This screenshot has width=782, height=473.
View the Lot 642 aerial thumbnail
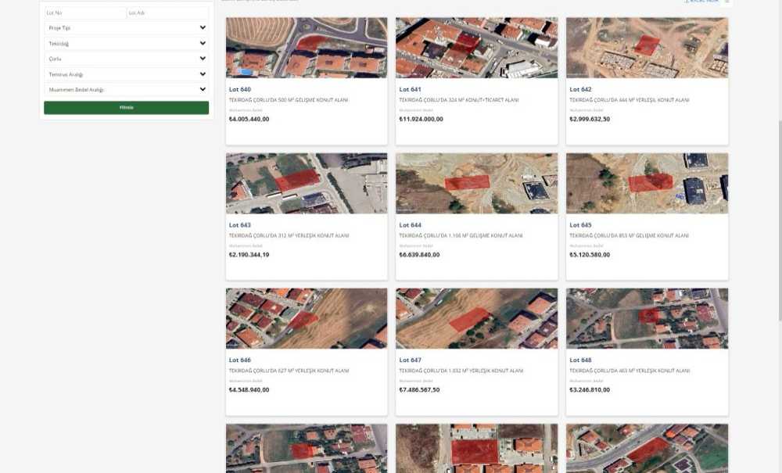coord(647,48)
